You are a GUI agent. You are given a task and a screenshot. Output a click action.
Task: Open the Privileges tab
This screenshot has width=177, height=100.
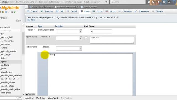coord(125,11)
